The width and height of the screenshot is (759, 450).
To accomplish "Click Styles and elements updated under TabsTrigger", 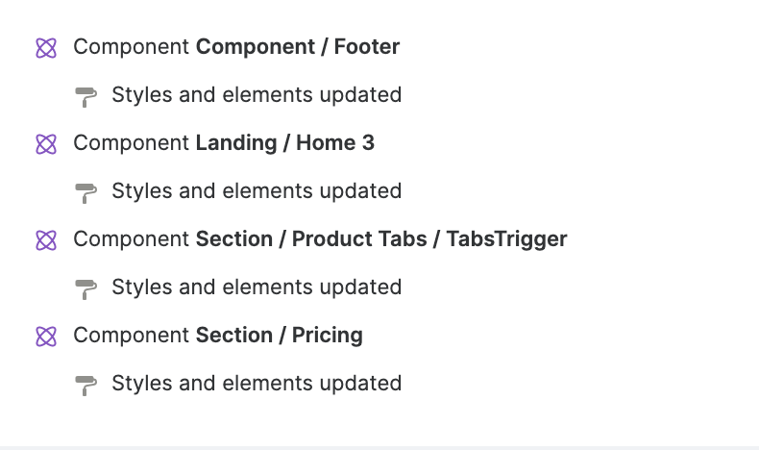I will coord(257,287).
